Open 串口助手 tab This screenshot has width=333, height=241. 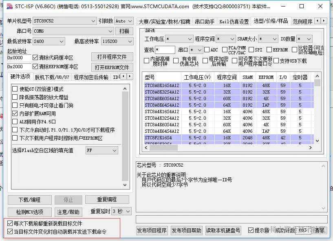[205, 22]
